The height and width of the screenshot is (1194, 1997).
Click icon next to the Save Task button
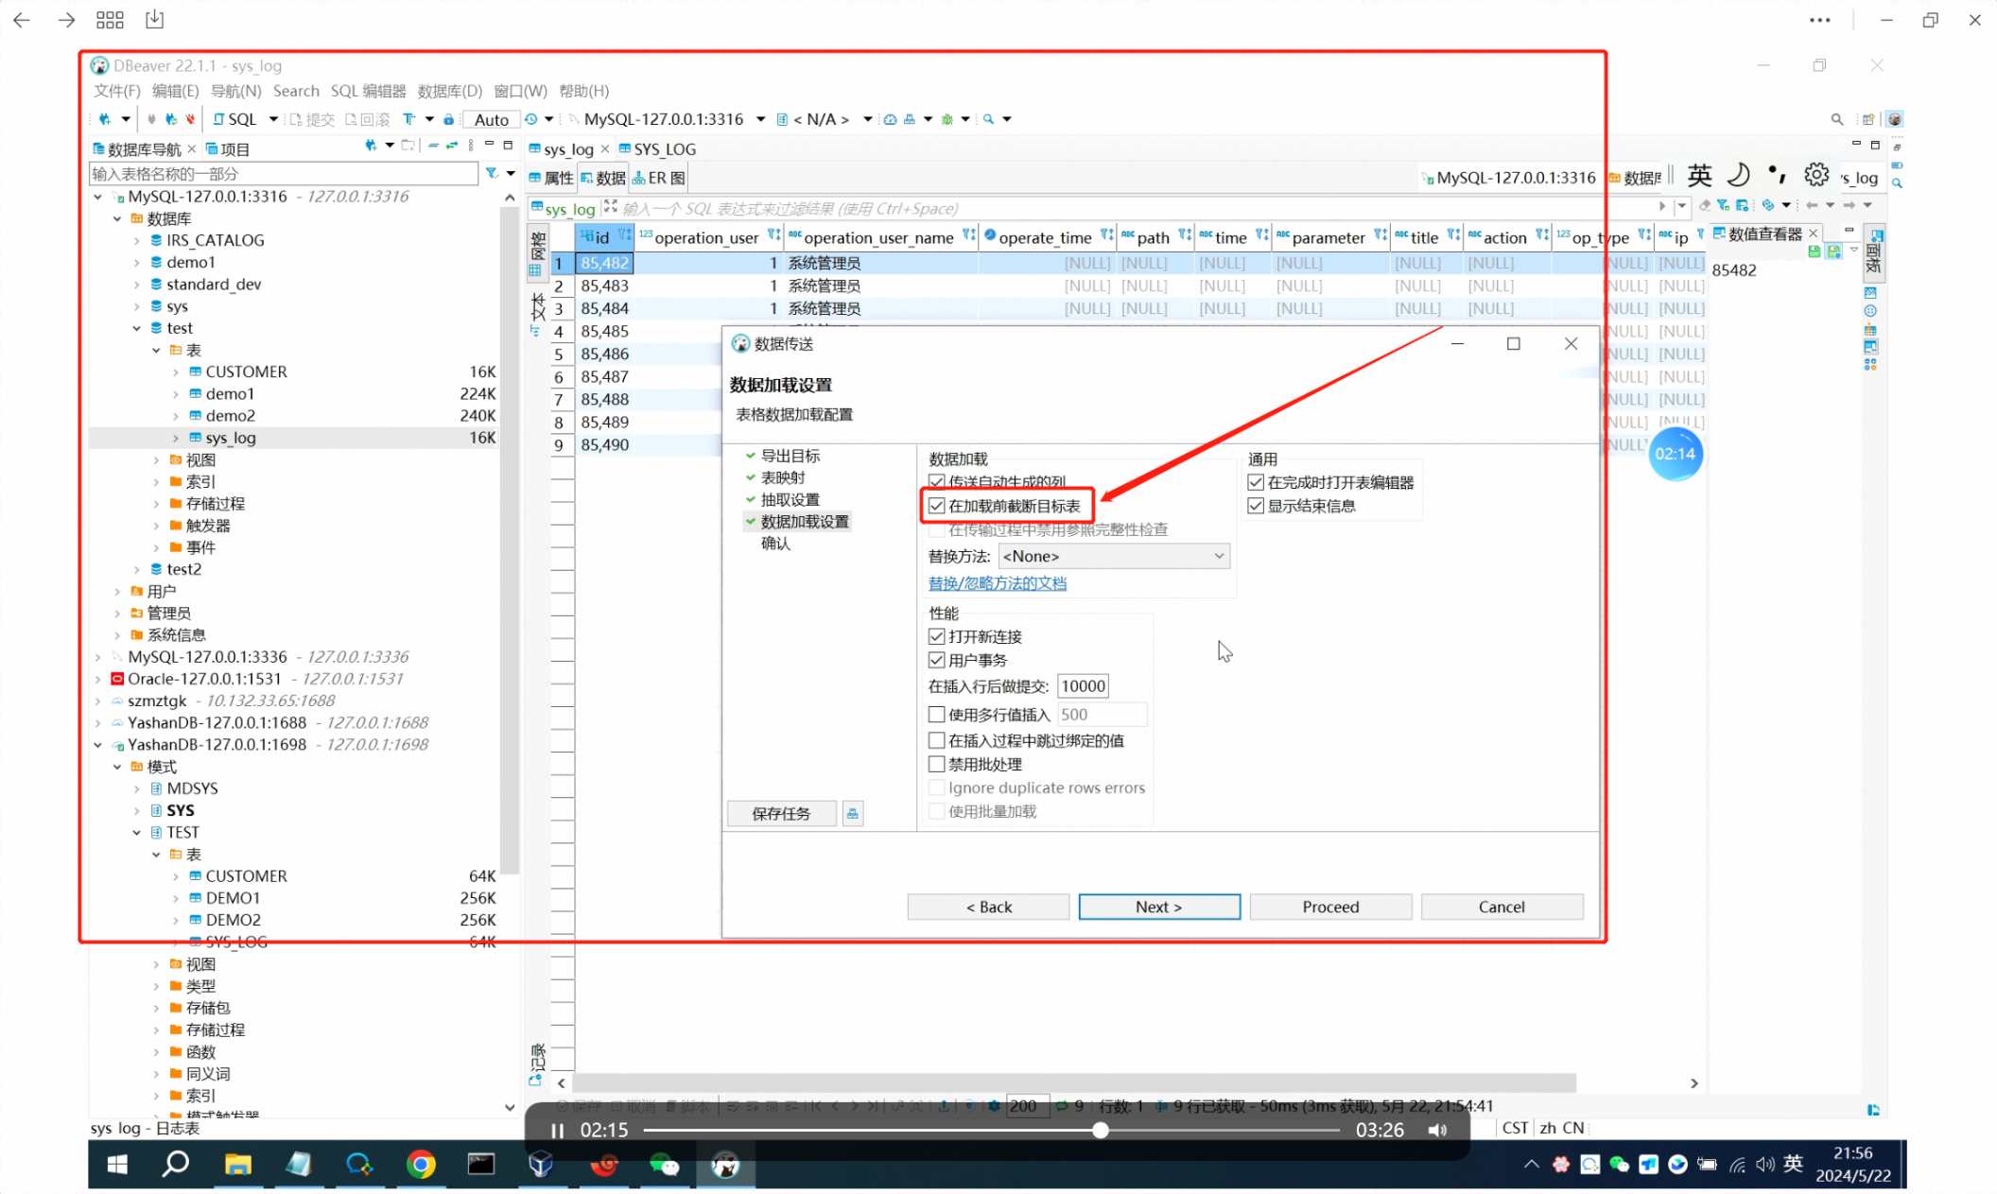(x=853, y=813)
